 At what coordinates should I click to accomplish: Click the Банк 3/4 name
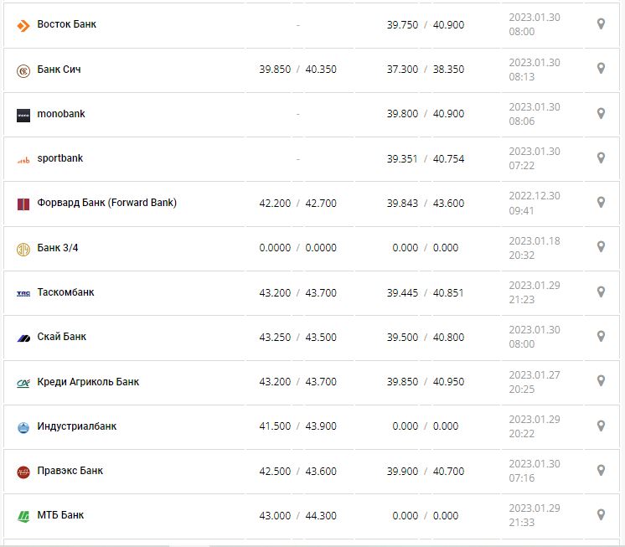59,248
